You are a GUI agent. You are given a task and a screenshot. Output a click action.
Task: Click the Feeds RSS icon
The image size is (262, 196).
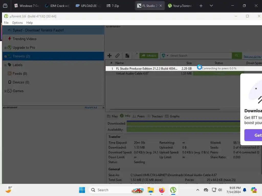coord(9,73)
